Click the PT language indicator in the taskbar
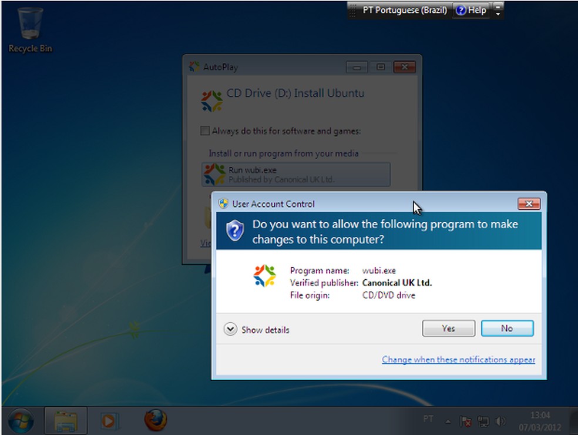Image resolution: width=578 pixels, height=435 pixels. (x=428, y=419)
